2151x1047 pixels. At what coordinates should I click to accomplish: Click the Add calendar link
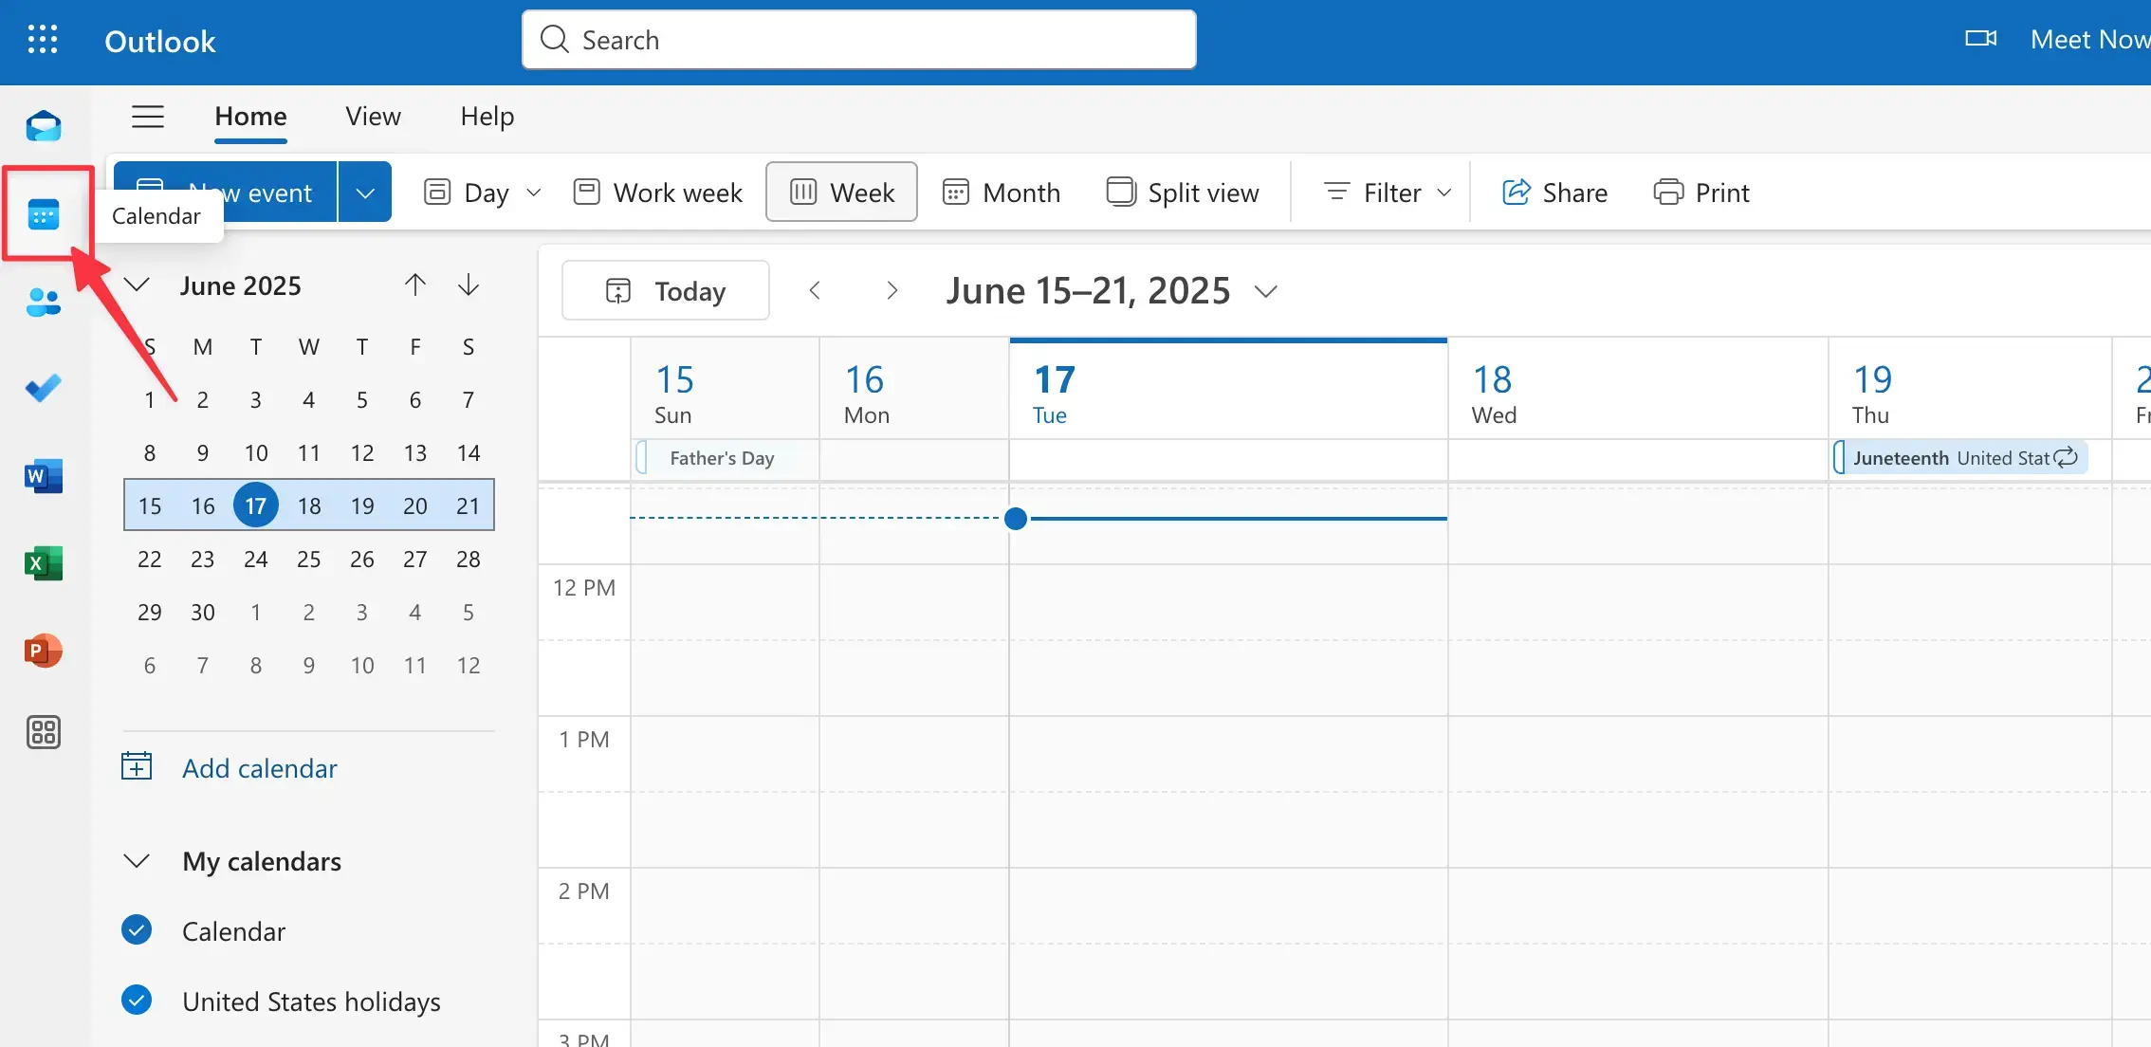point(259,768)
